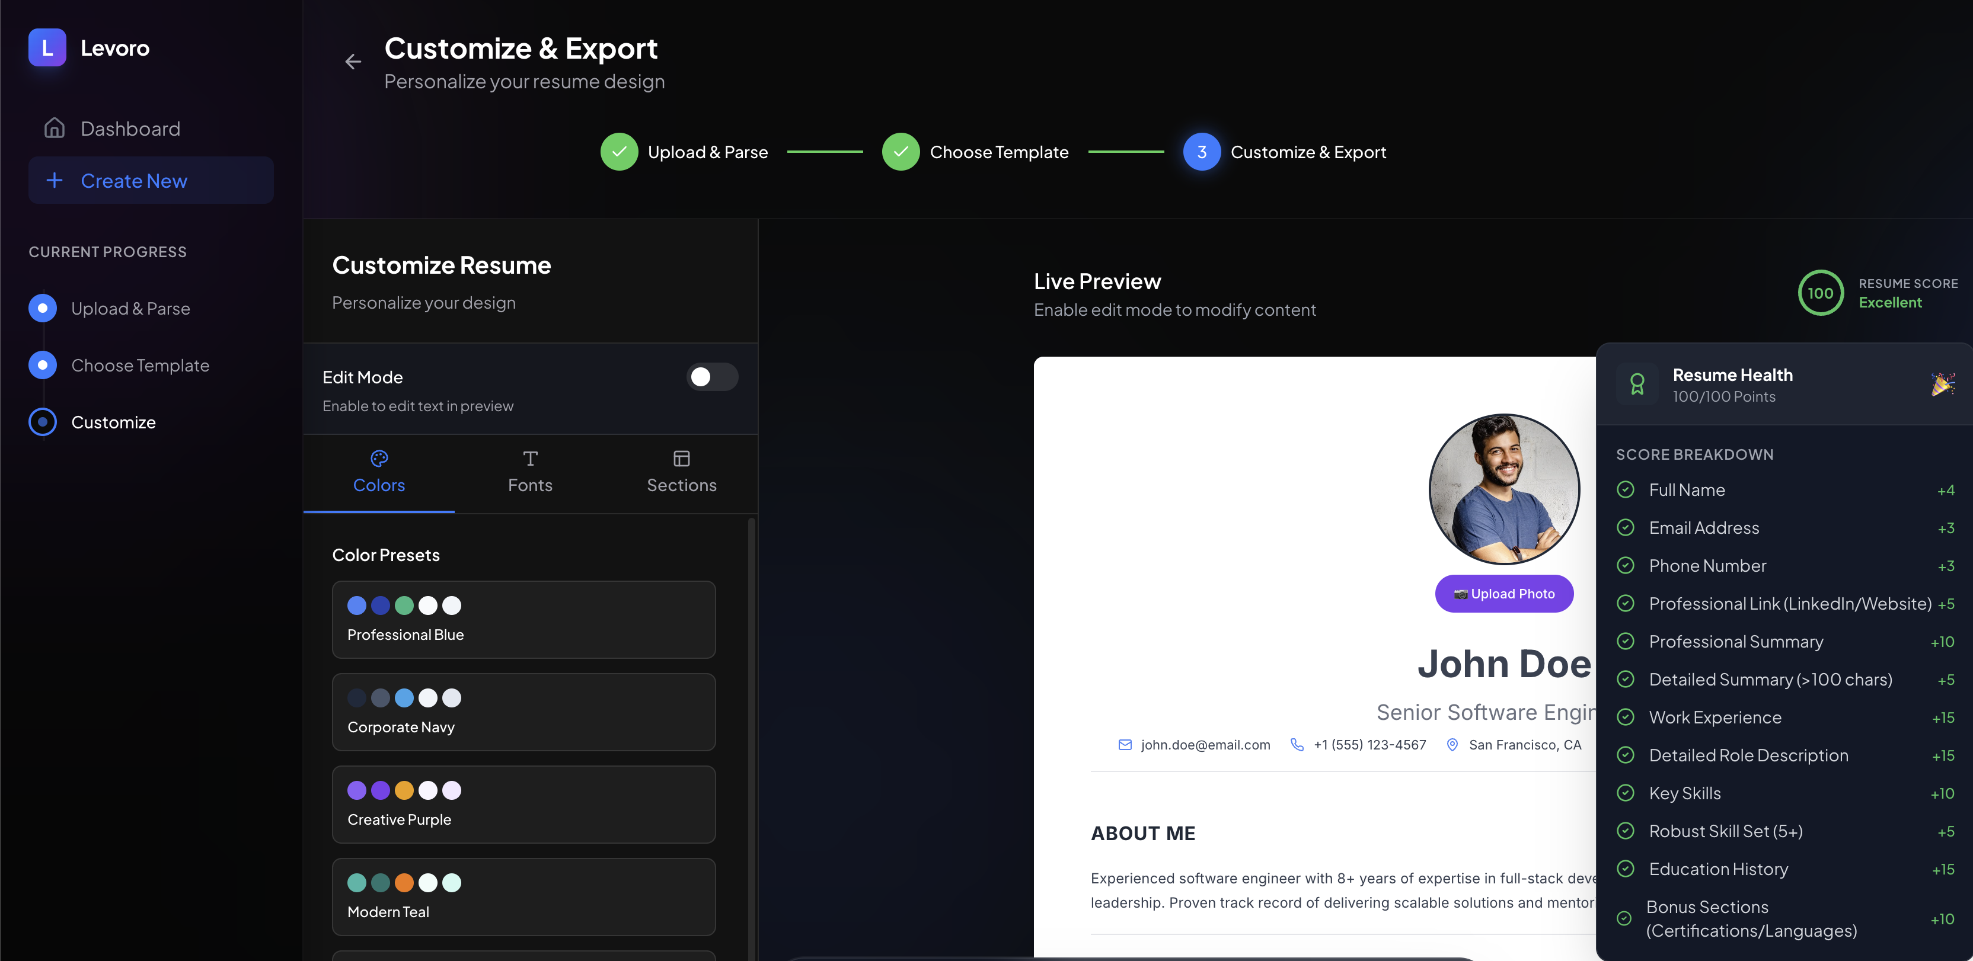Click the Upload & Parse stepper label
Image resolution: width=1973 pixels, height=961 pixels.
click(x=708, y=152)
